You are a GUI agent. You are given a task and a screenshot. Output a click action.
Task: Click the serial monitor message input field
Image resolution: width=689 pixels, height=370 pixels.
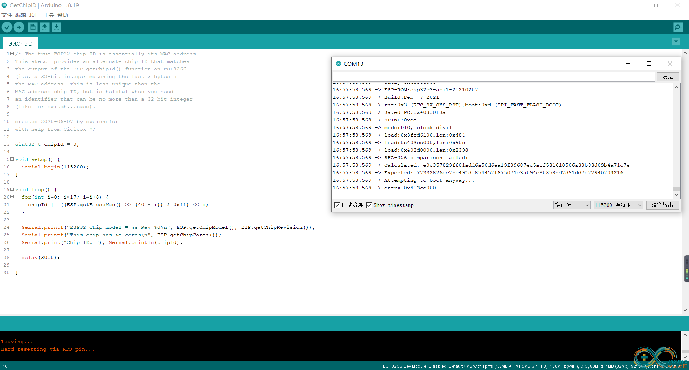[494, 77]
